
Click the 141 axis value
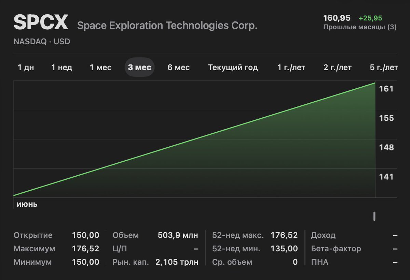[386, 177]
